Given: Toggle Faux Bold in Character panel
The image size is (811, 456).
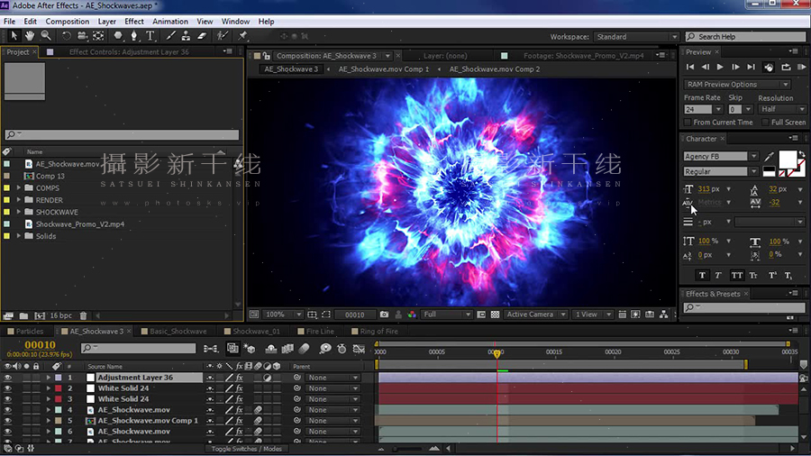Looking at the screenshot, I should tap(702, 276).
